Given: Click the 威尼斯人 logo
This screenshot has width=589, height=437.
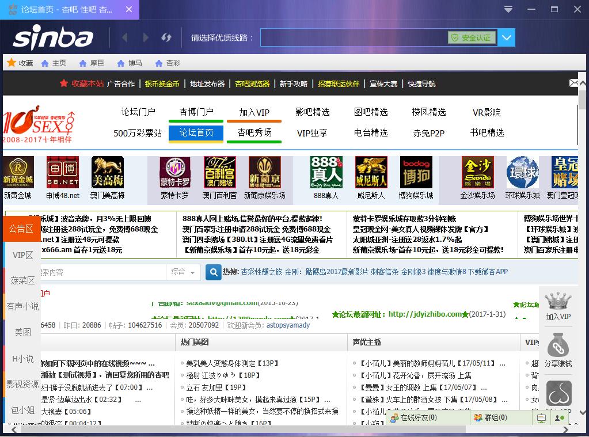Looking at the screenshot, I should pos(371,172).
